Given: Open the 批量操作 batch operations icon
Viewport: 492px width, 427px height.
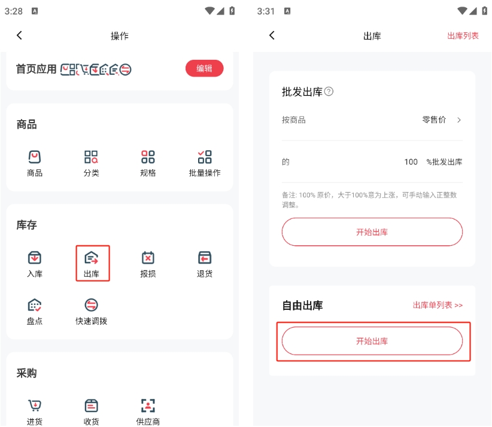Looking at the screenshot, I should click(x=204, y=163).
